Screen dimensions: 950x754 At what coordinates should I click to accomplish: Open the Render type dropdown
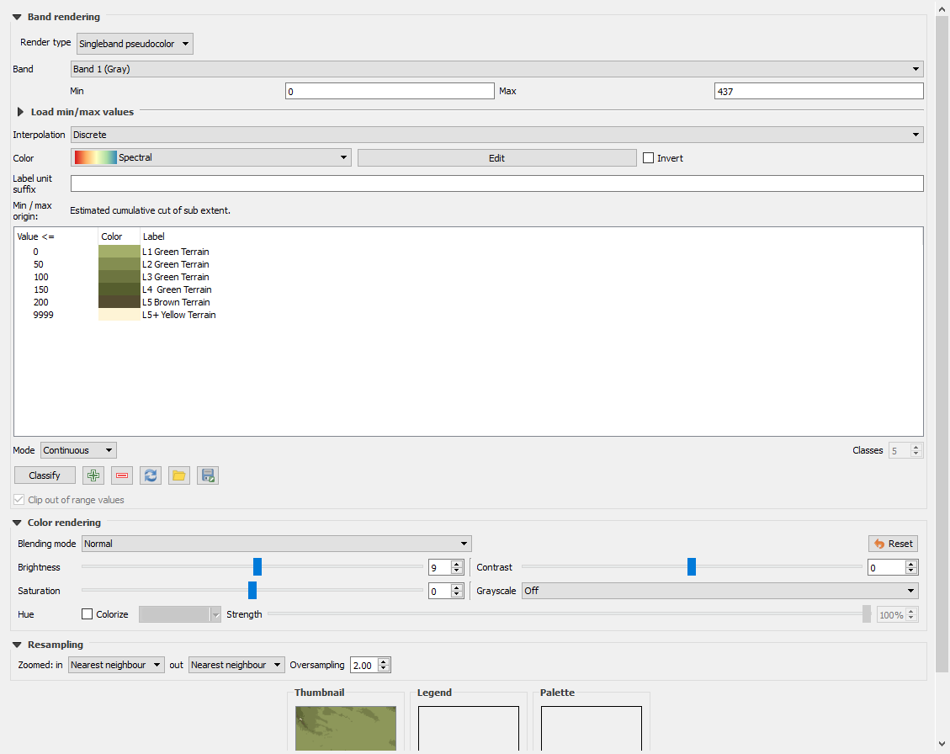click(134, 43)
